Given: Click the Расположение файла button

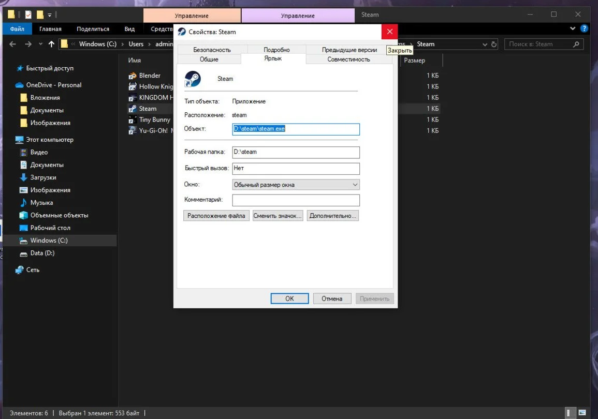Looking at the screenshot, I should pyautogui.click(x=216, y=216).
